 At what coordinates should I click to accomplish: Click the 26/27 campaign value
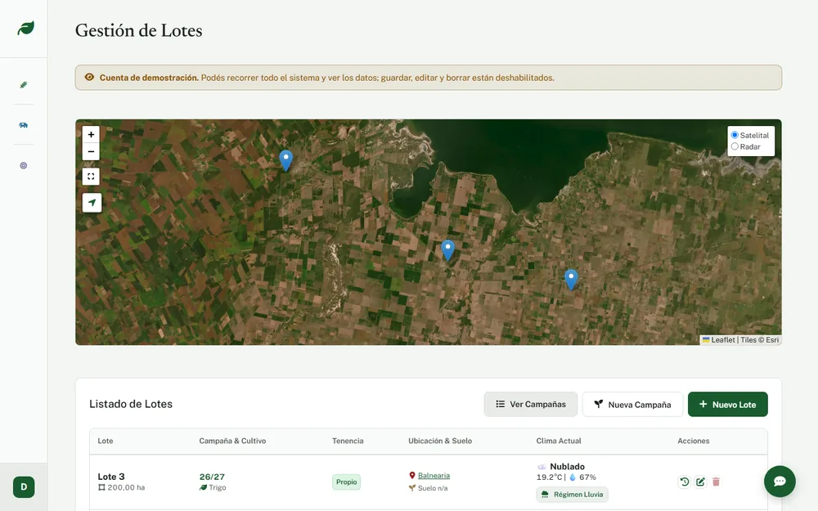[212, 477]
